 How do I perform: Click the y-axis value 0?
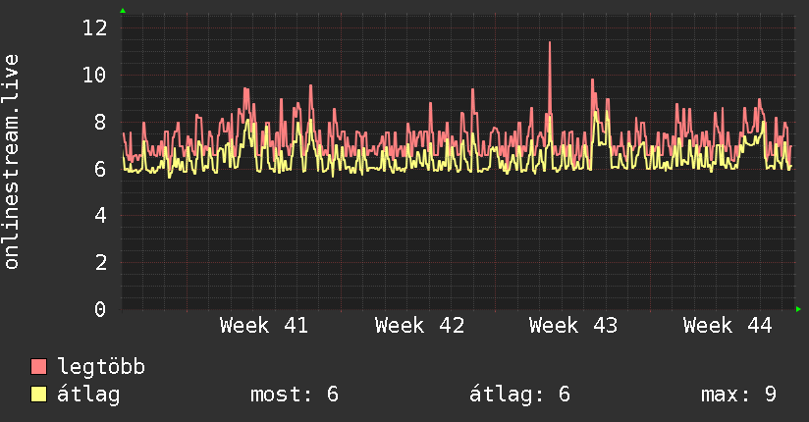tap(100, 309)
